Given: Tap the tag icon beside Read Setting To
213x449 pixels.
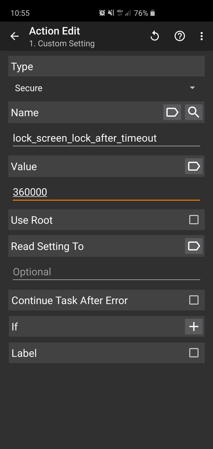Looking at the screenshot, I should click(x=194, y=246).
